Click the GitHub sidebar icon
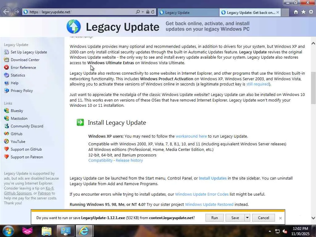The height and width of the screenshot is (237, 316). point(6,134)
